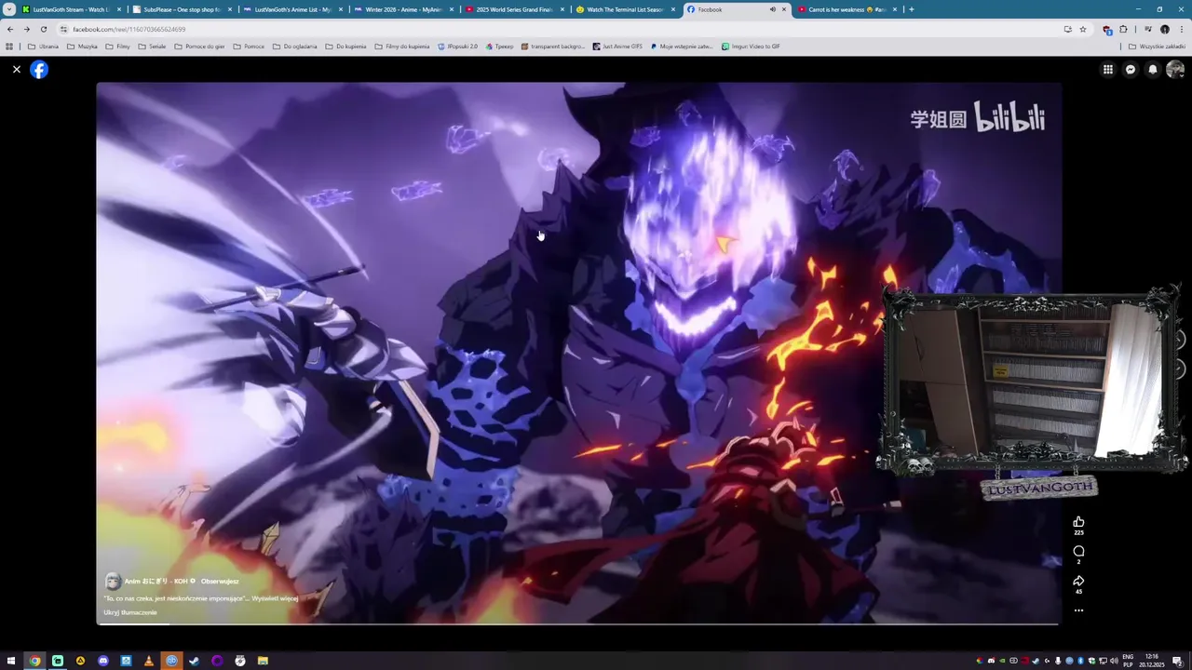This screenshot has width=1192, height=670.
Task: Go forward in browser history
Action: [x=26, y=29]
